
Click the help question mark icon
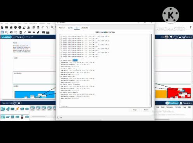click(190, 27)
